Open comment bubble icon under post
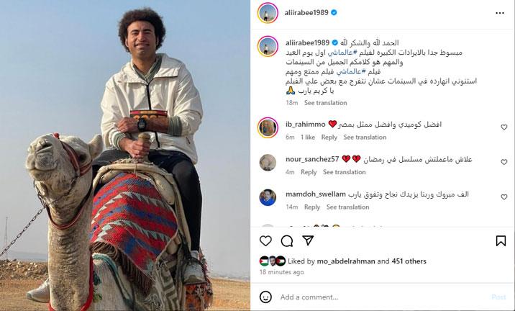This screenshot has height=311, width=515. point(287,241)
